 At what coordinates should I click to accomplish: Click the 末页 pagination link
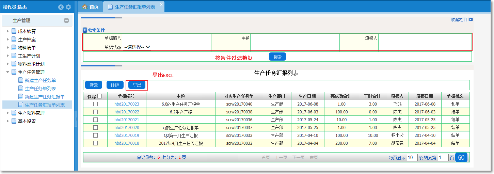pos(314,158)
